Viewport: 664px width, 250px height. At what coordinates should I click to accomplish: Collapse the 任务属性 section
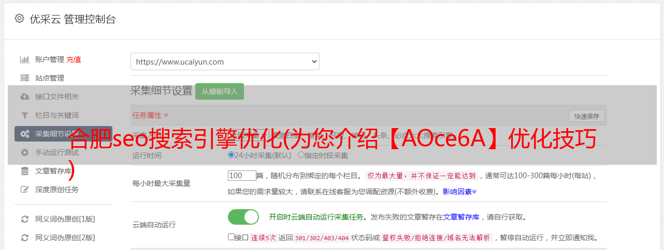pyautogui.click(x=150, y=115)
